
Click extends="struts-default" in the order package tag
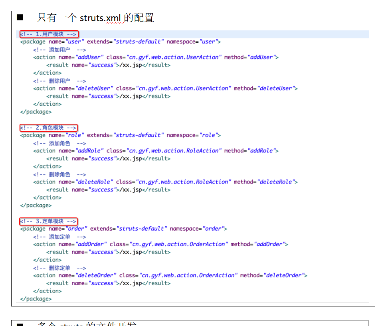[129, 229]
